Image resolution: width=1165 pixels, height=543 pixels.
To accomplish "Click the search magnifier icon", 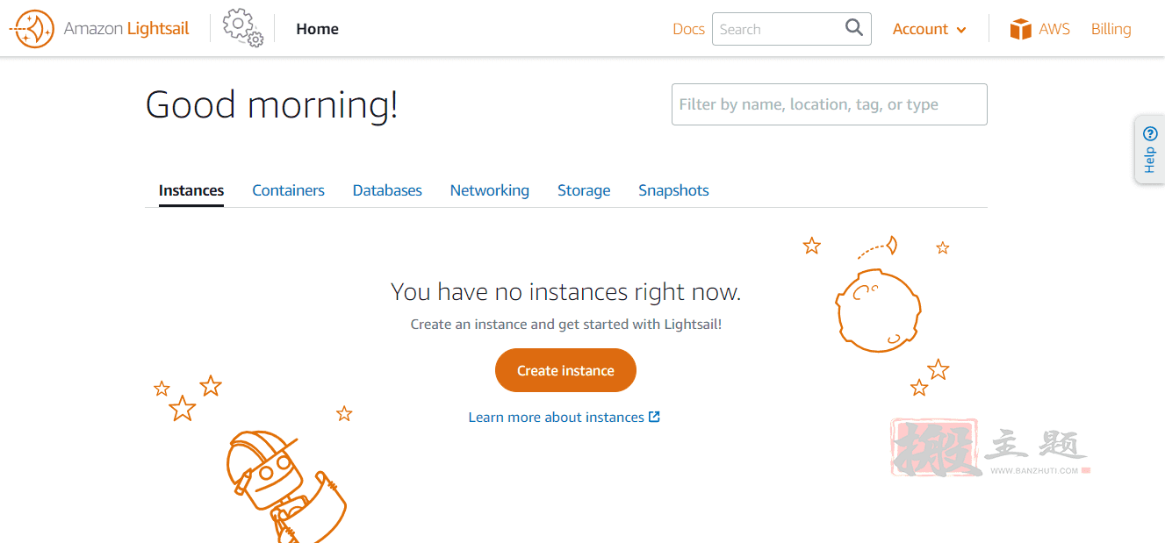I will pos(853,28).
